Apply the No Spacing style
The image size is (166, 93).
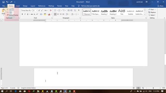click(95, 12)
